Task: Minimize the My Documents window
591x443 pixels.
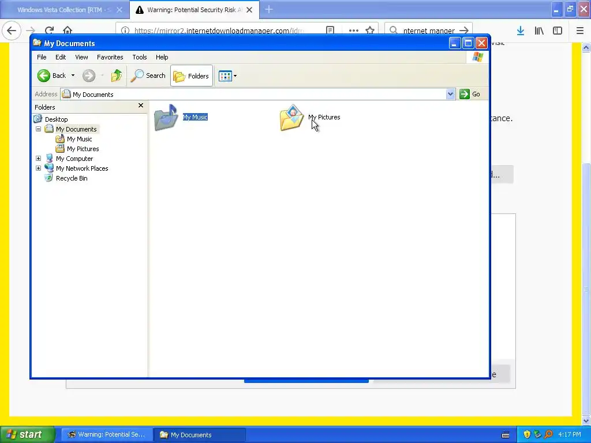Action: coord(455,43)
